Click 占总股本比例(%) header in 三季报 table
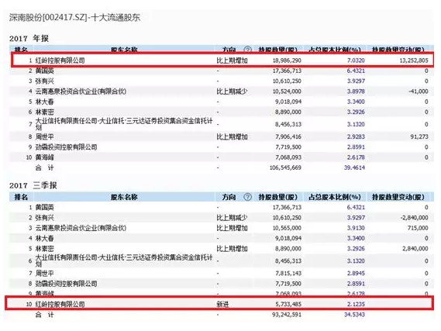 335,197
